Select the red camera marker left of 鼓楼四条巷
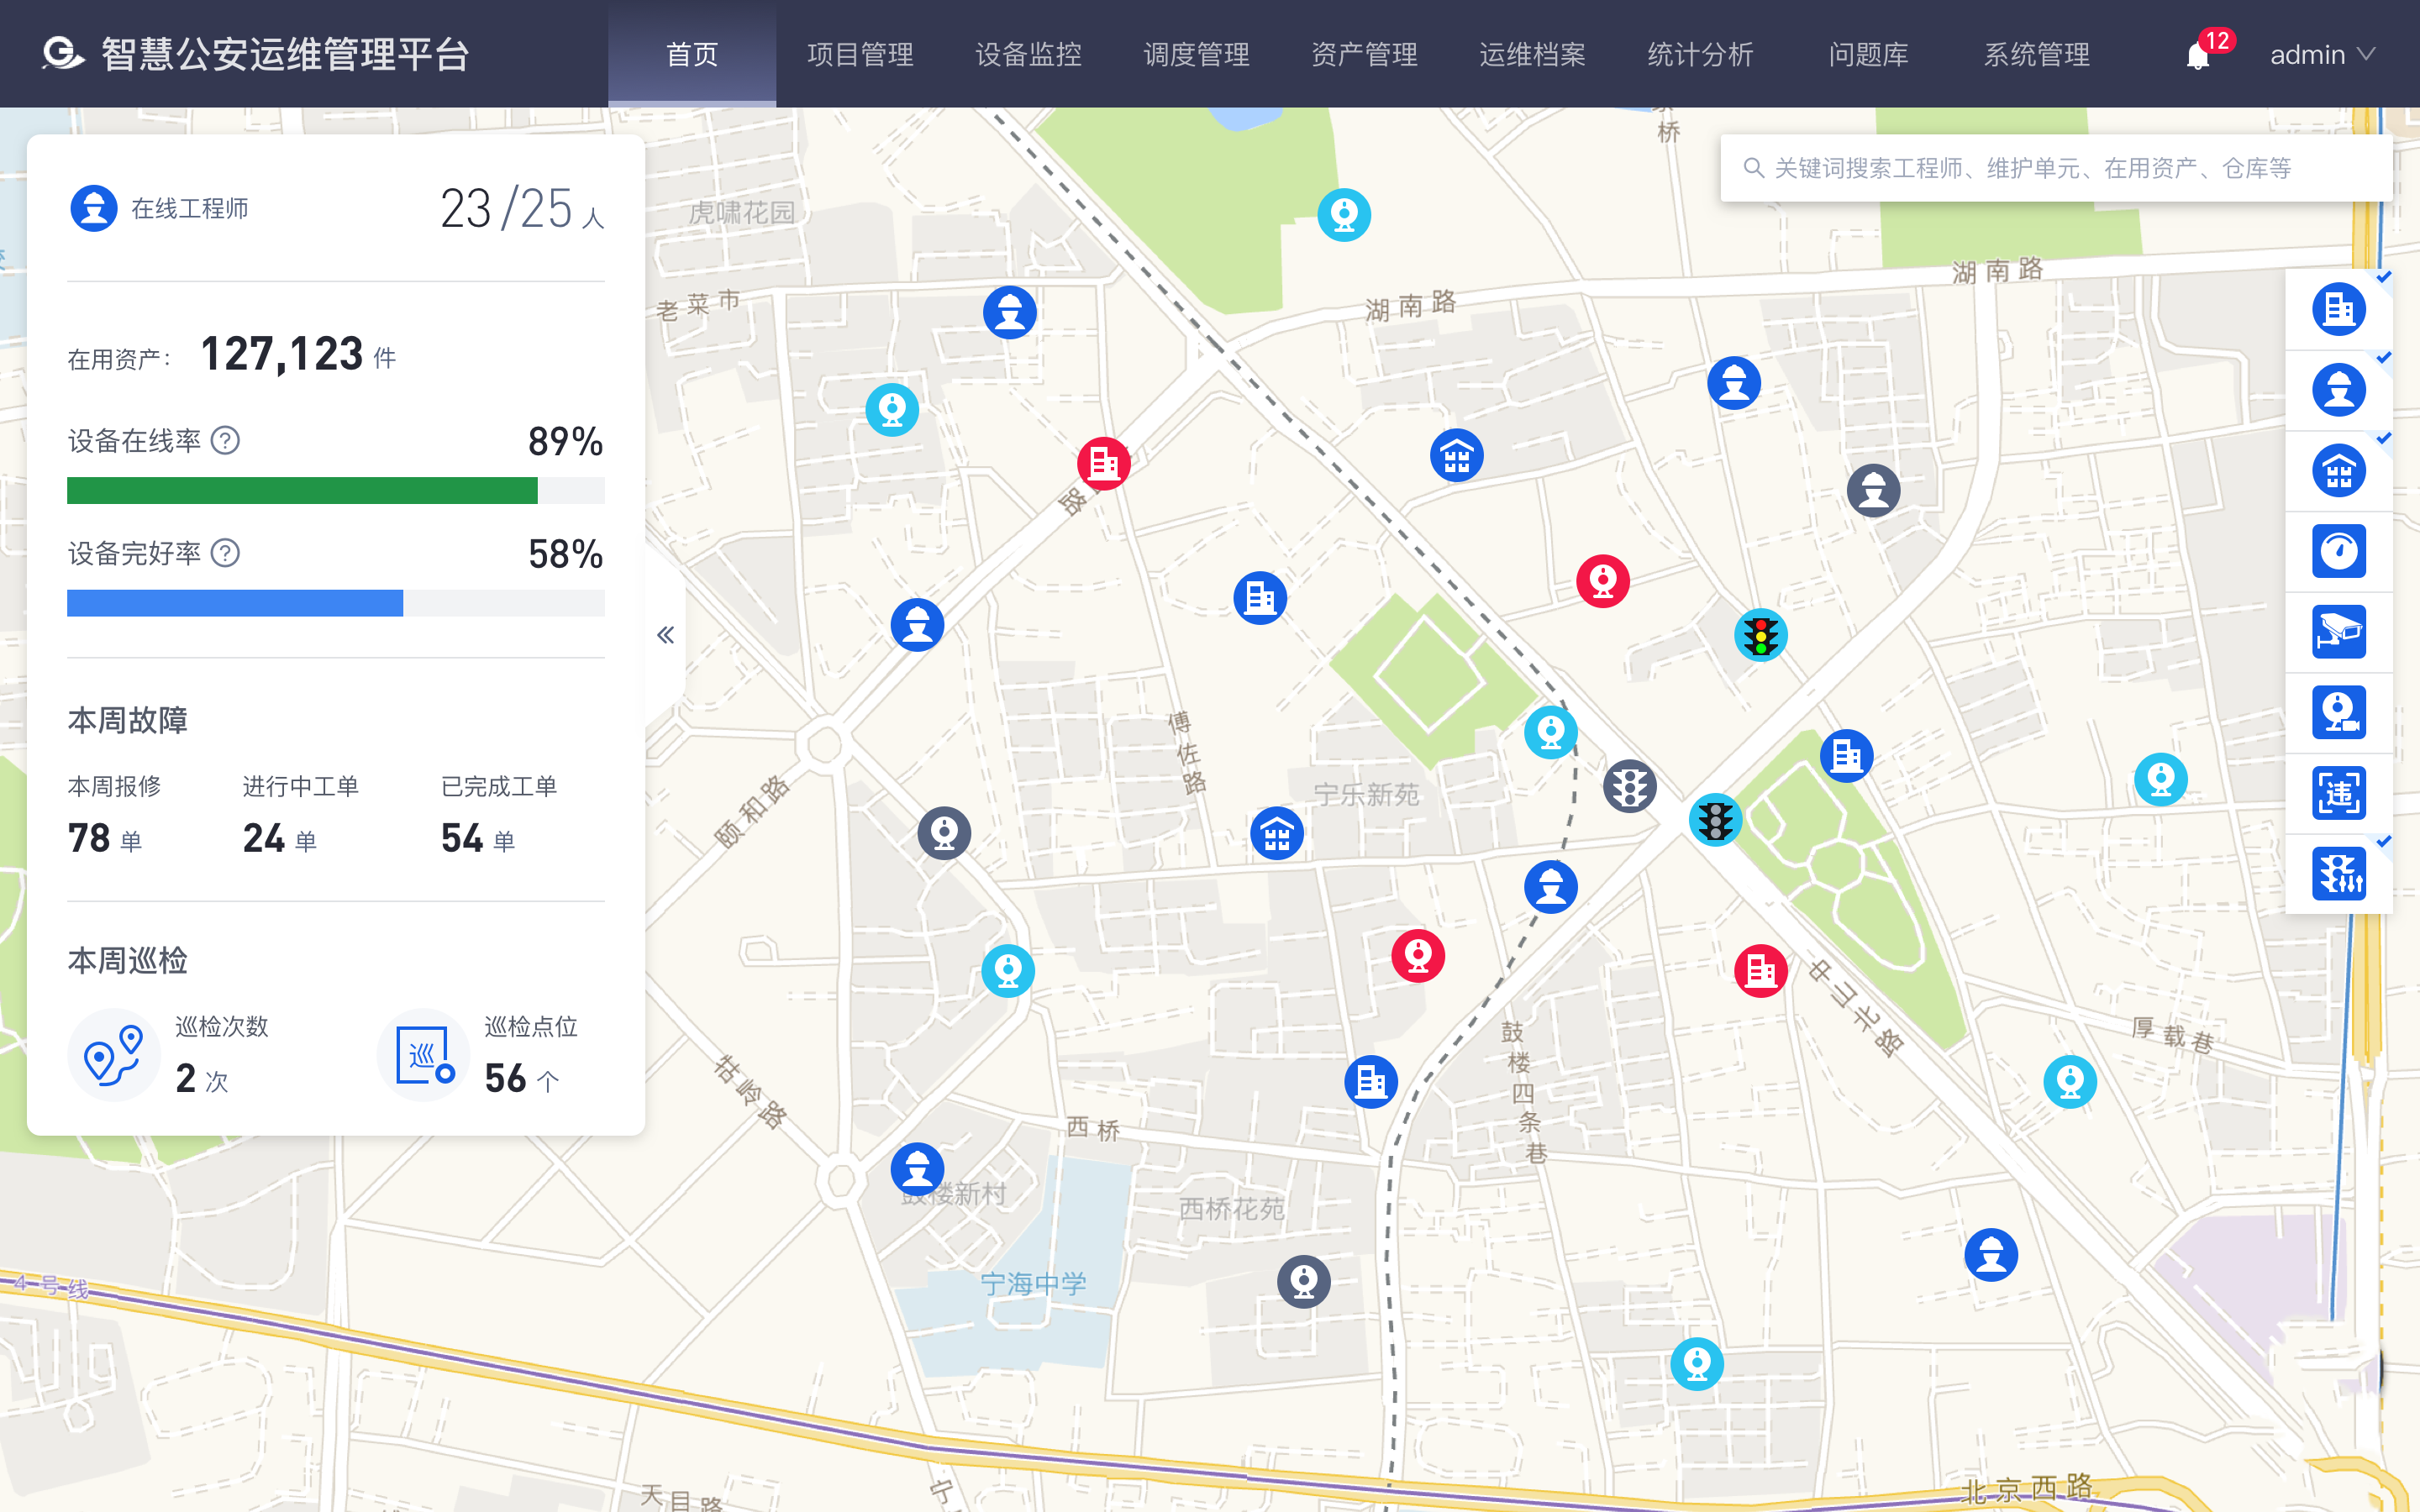 1418,956
